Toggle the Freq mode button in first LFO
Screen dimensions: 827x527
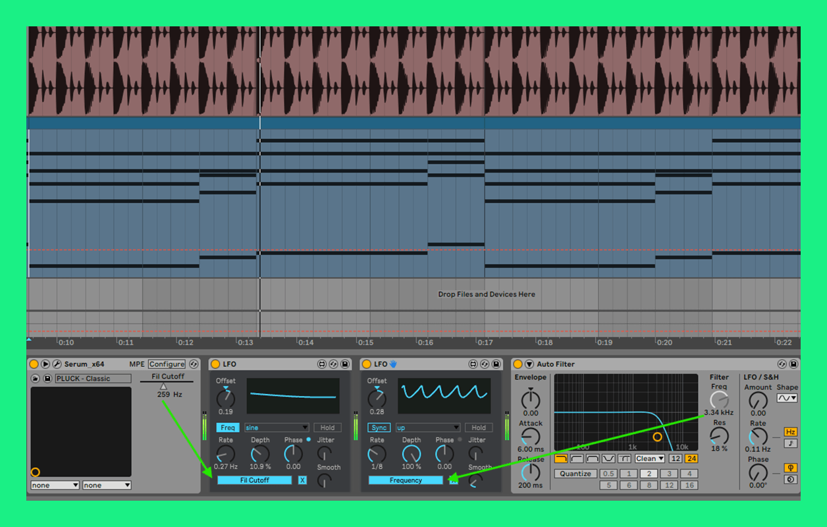(x=228, y=428)
